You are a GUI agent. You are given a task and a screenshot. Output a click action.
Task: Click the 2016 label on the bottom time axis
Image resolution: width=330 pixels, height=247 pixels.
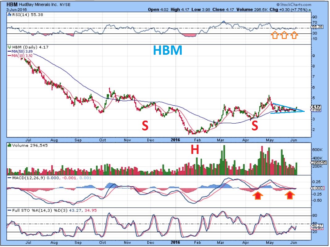[176, 242]
